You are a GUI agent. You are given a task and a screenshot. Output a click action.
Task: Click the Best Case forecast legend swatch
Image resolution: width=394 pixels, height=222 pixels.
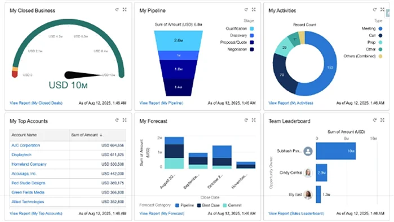pyautogui.click(x=199, y=206)
